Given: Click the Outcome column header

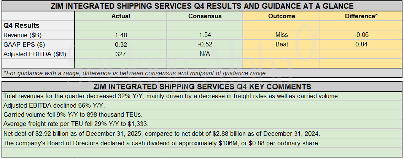Looking at the screenshot, I should pos(282,16).
